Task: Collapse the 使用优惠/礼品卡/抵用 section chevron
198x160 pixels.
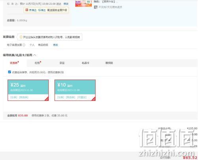Action: (35, 55)
